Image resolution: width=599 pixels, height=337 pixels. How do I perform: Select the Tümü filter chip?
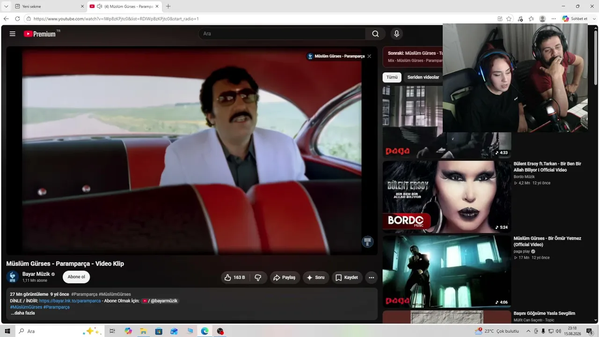[392, 77]
